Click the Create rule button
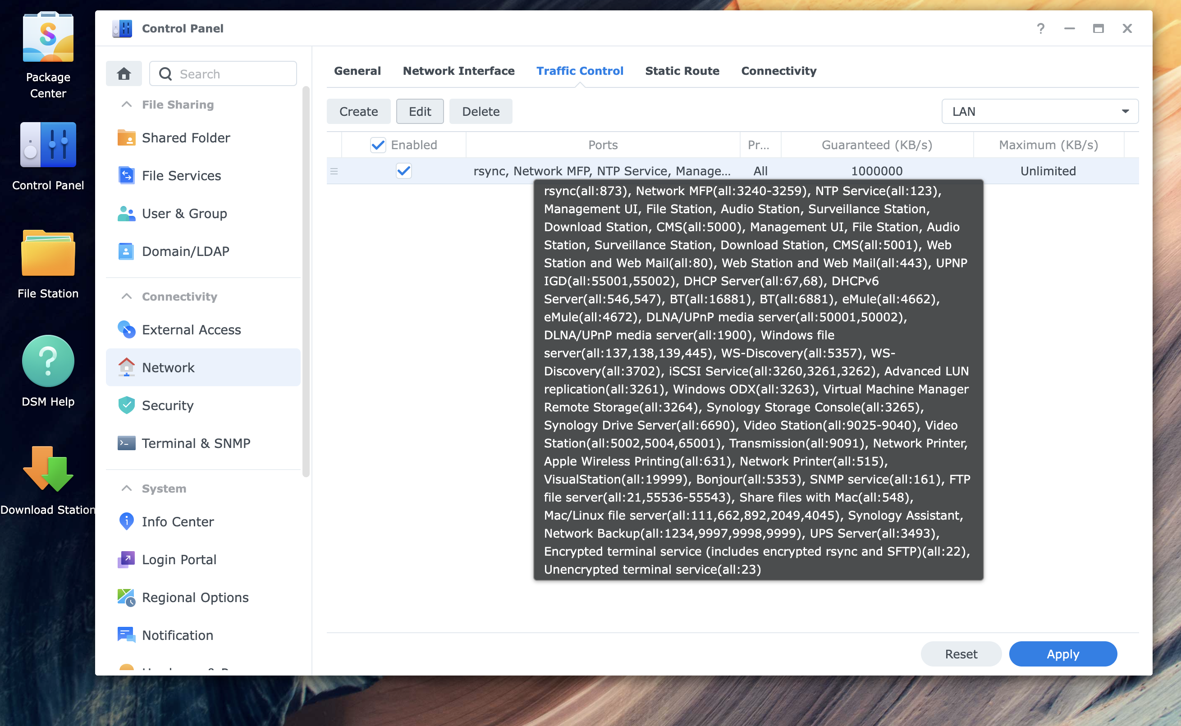The width and height of the screenshot is (1181, 726). click(358, 111)
